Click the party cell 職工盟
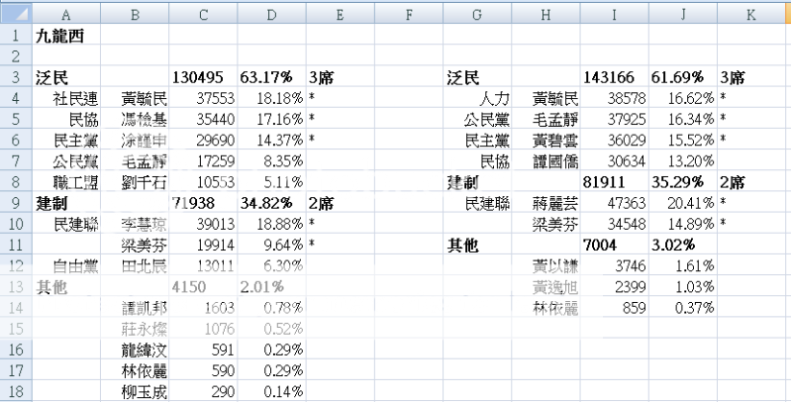 66,181
